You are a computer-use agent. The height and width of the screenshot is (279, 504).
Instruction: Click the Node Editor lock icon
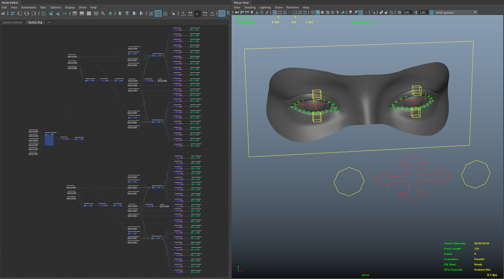[x=173, y=14]
